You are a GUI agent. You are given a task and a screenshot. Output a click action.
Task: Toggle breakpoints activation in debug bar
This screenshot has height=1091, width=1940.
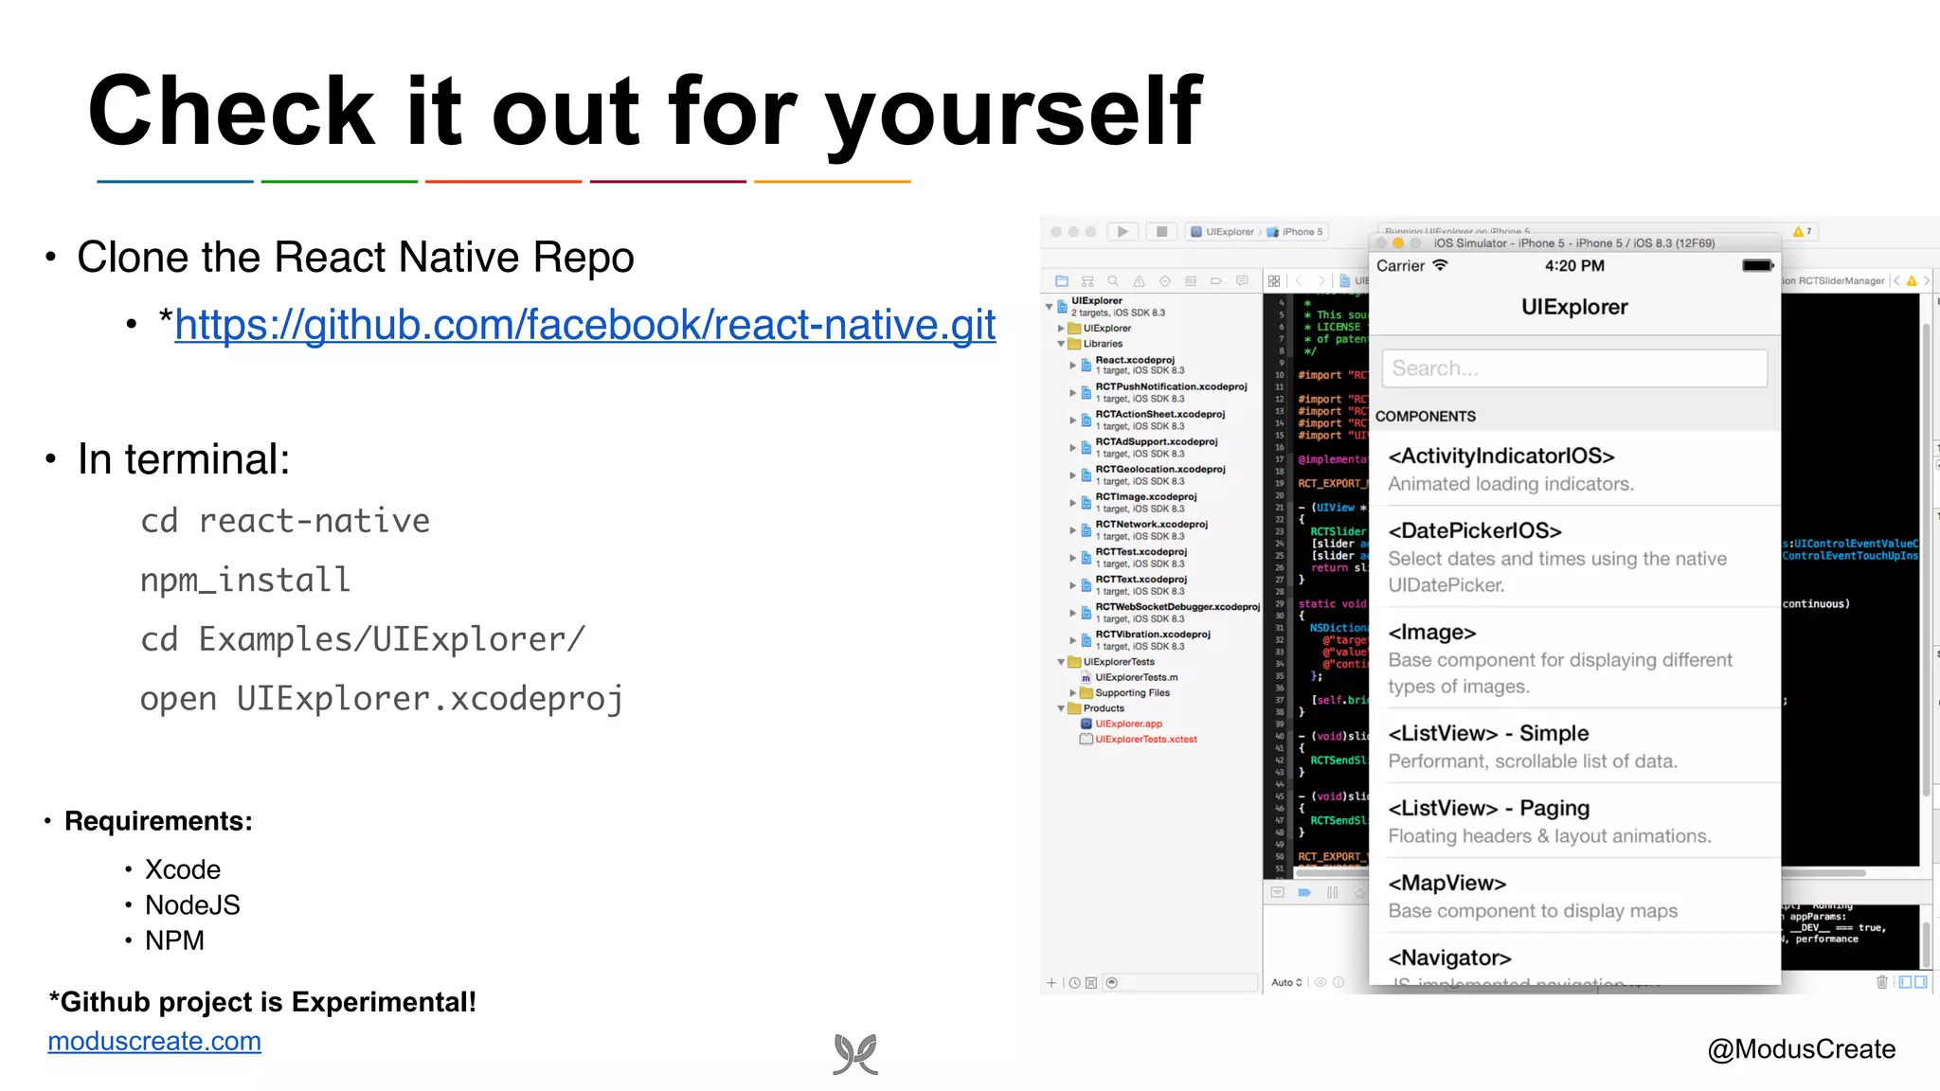1304,893
